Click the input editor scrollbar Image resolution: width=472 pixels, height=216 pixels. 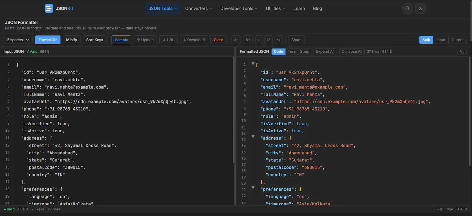pos(234,110)
